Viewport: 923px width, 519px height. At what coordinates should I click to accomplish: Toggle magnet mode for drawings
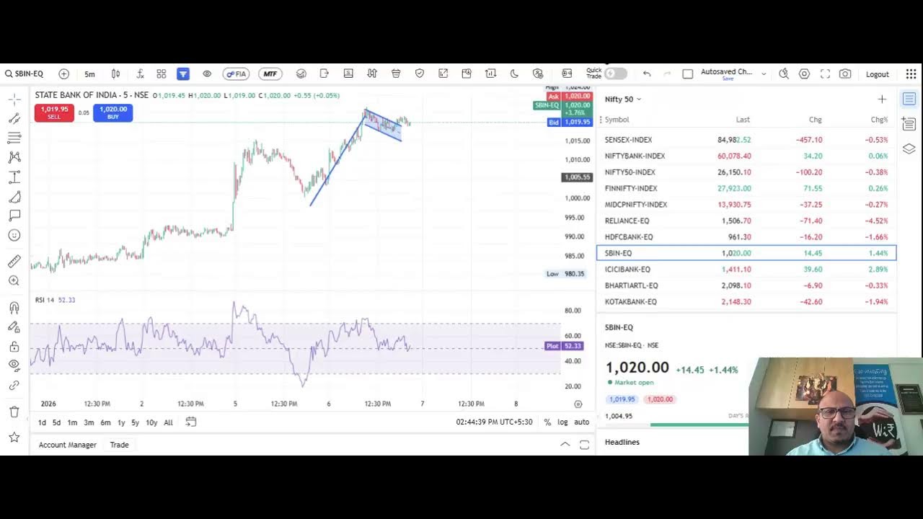14,308
